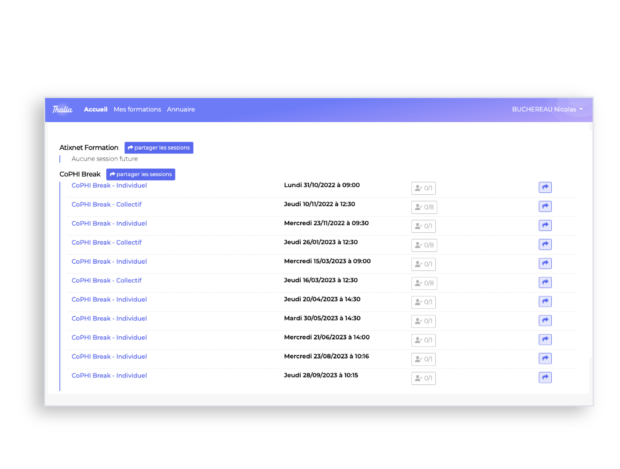Share the Lundi 31/10/2022 session

pos(545,188)
